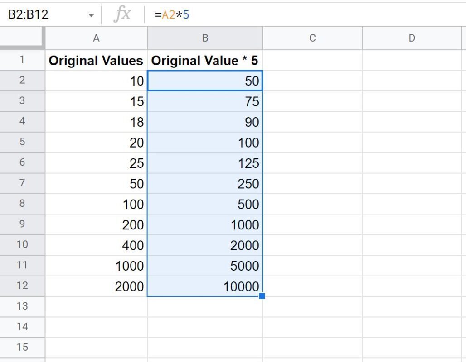Select row 6 header

pyautogui.click(x=22, y=162)
